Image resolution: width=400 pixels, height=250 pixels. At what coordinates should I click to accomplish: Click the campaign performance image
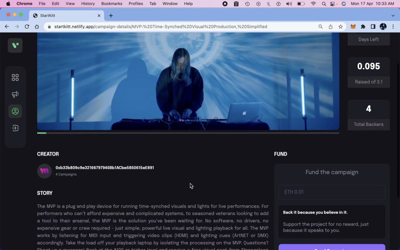[188, 81]
